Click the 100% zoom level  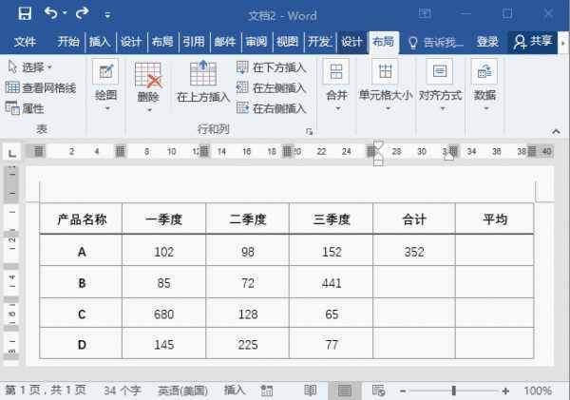[x=538, y=390]
